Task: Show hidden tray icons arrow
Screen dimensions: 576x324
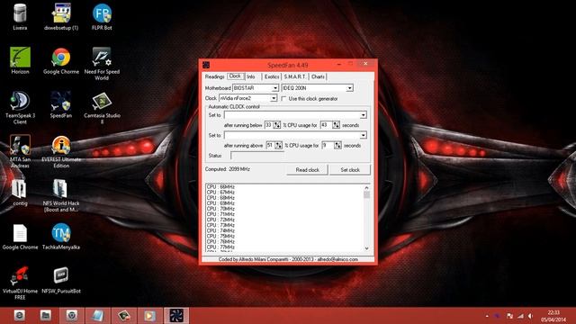Action: coord(487,316)
